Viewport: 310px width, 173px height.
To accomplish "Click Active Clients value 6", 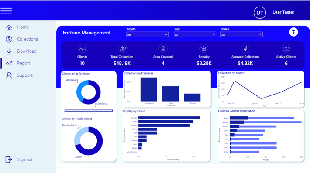I will click(x=286, y=63).
